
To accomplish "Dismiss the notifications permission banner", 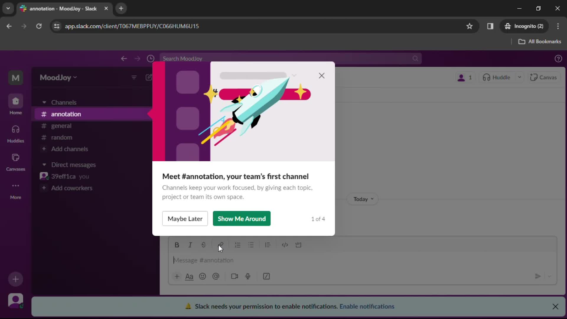I will pos(555,307).
